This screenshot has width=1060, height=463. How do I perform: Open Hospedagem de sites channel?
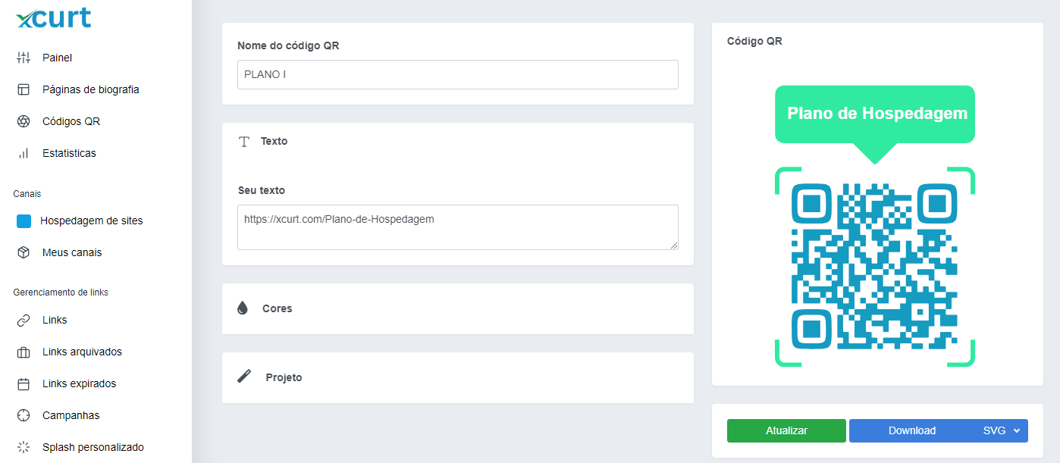91,221
